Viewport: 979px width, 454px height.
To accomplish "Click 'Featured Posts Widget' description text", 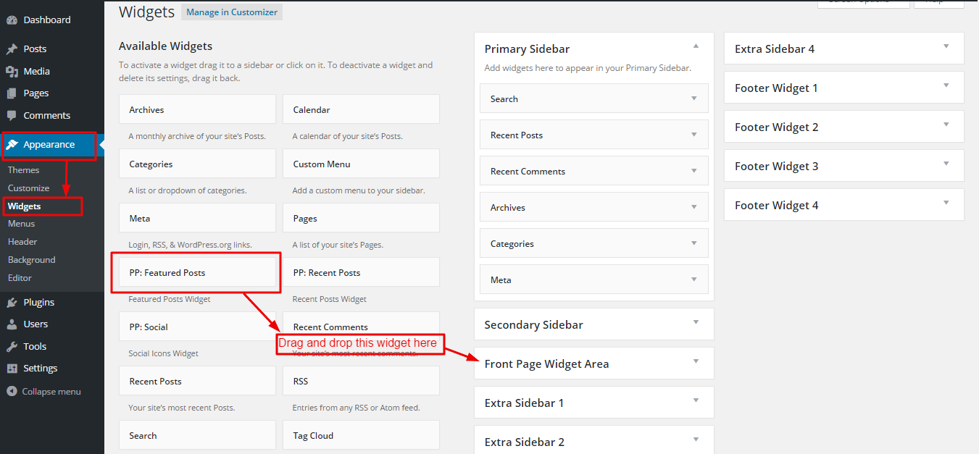I will [x=170, y=299].
